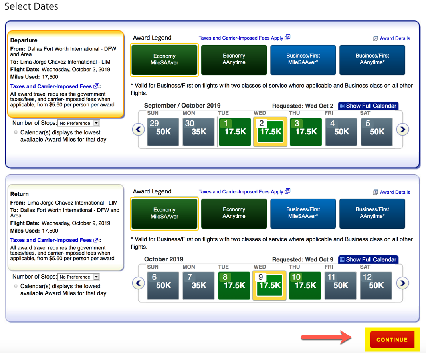This screenshot has height=353, width=426.
Task: Select Economy MileSAAver for departure
Action: (x=164, y=60)
